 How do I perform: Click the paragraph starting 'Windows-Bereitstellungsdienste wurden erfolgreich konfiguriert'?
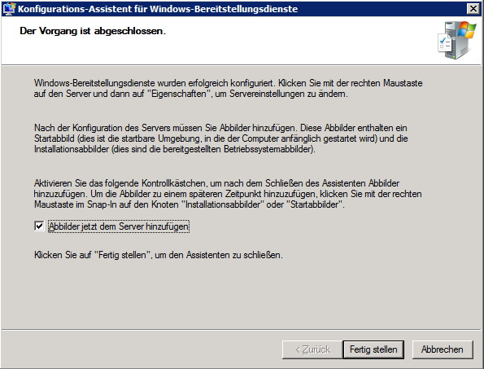228,89
